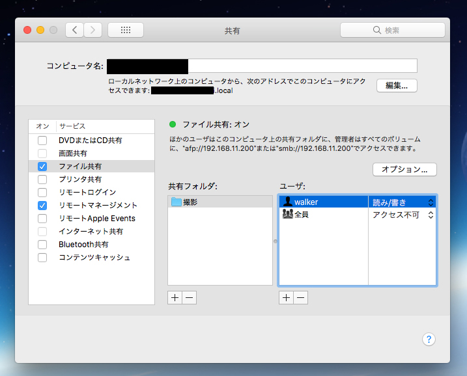Uncheck the リモートマネージメント service
The height and width of the screenshot is (376, 467).
pos(42,206)
